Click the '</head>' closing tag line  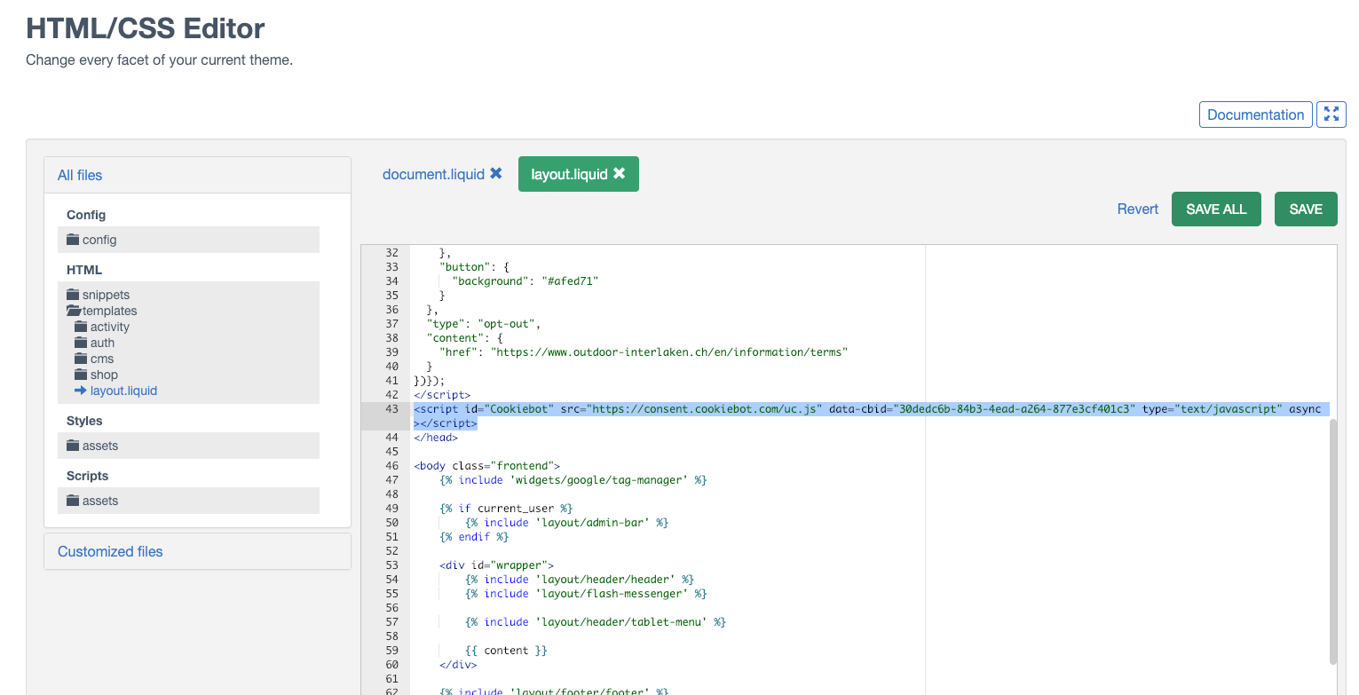pos(436,438)
